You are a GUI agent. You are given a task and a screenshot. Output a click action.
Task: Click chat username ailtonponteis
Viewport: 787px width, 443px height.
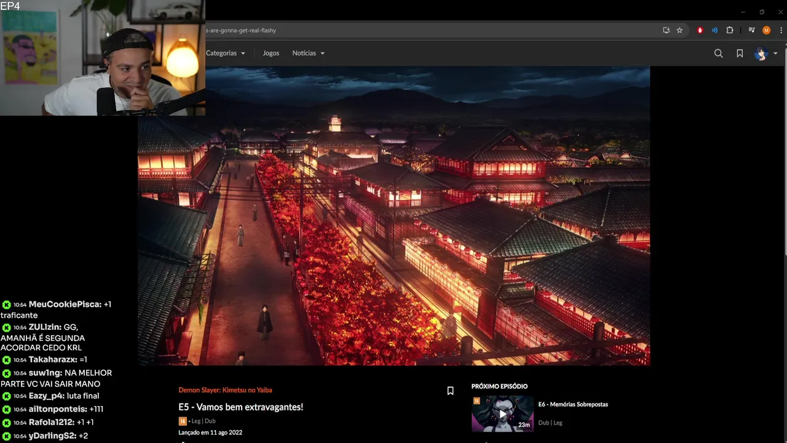(58, 409)
